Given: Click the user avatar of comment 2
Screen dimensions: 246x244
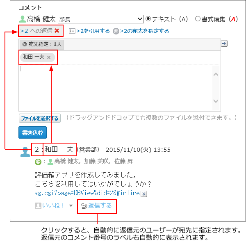Looking at the screenshot, I should [25, 152].
